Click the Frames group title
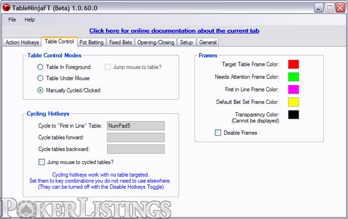This screenshot has width=348, height=219. coord(208,55)
